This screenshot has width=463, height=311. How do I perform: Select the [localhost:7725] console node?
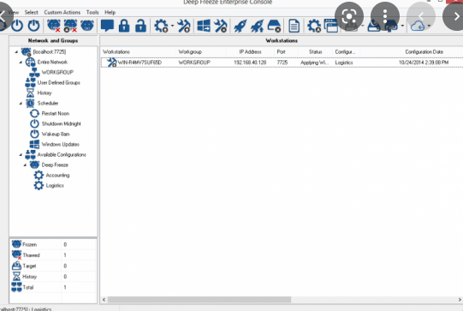click(x=50, y=51)
